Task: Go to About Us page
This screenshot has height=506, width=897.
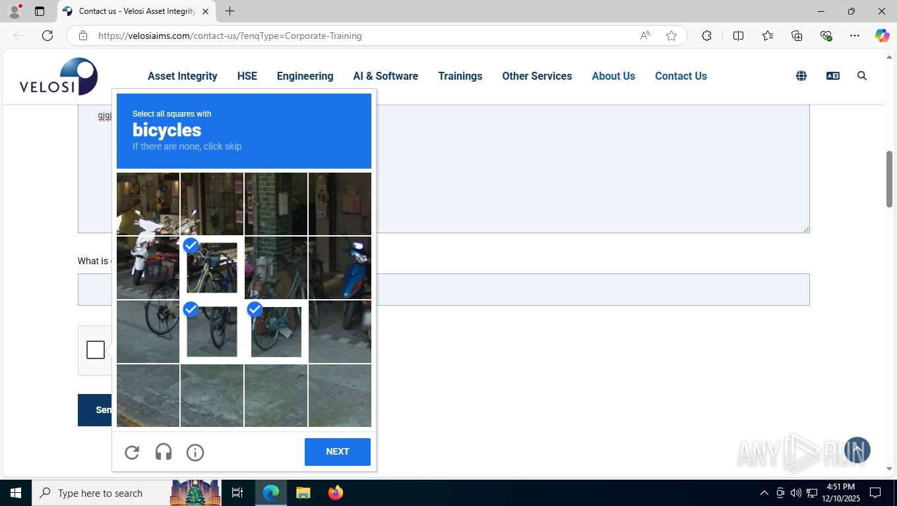Action: pos(613,76)
